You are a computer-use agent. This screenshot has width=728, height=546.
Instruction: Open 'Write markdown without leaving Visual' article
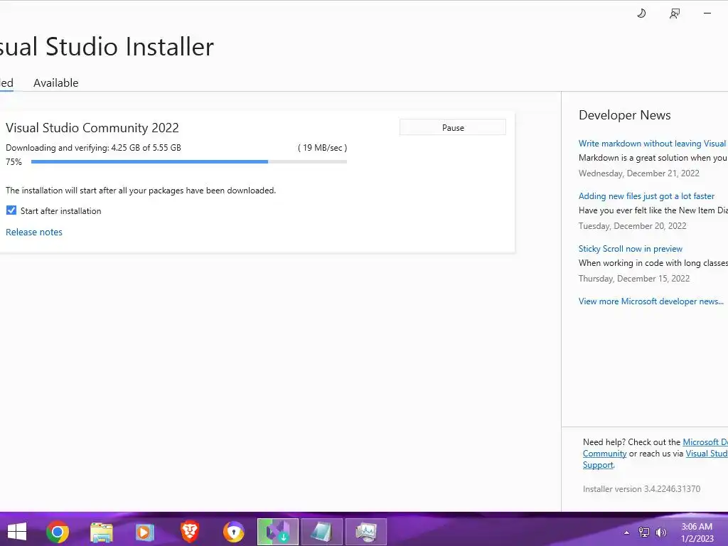click(653, 144)
